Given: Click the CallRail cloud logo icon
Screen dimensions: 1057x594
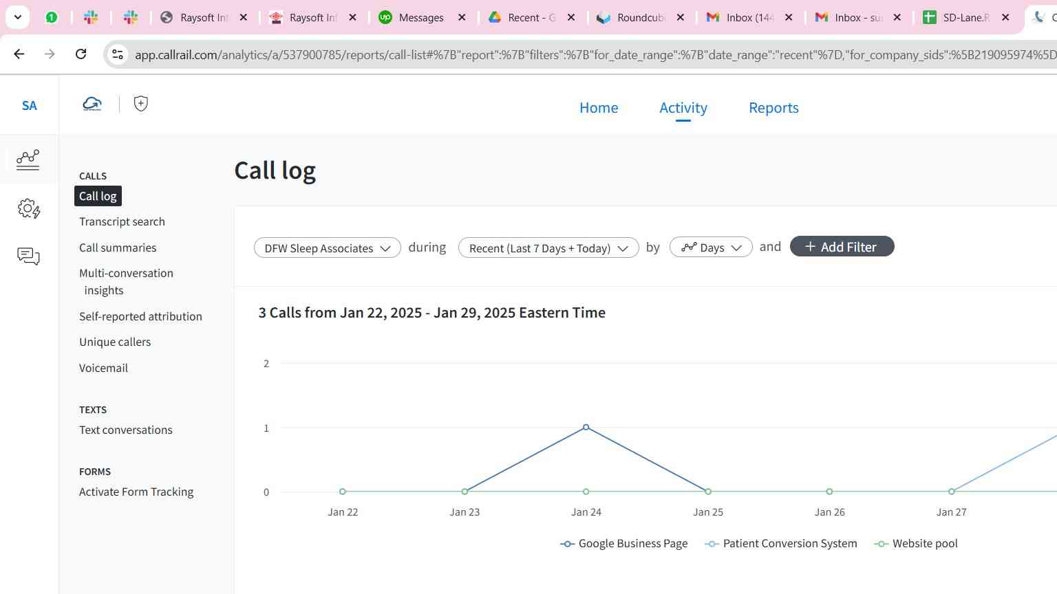Looking at the screenshot, I should pyautogui.click(x=92, y=104).
